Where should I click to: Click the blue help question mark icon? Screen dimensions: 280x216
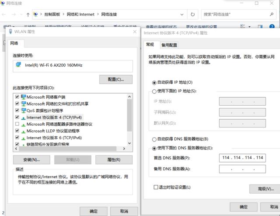[272, 27]
